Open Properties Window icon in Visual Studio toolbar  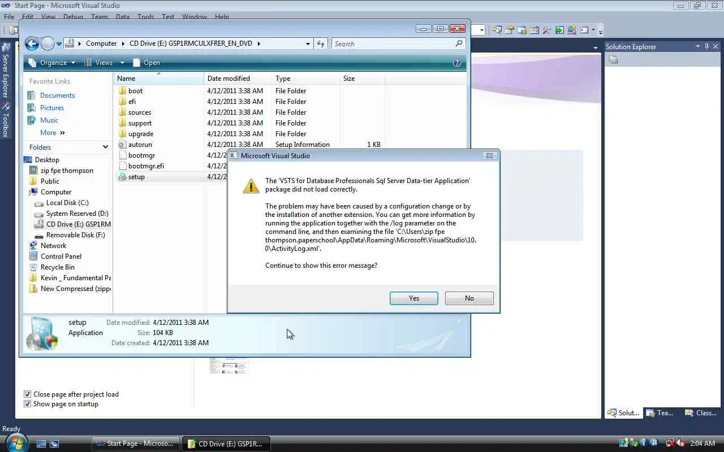pyautogui.click(x=510, y=30)
